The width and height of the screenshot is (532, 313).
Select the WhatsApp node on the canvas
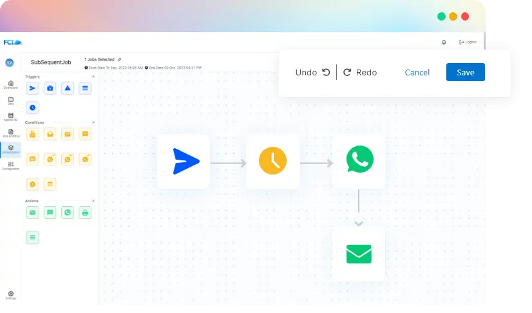pos(359,161)
